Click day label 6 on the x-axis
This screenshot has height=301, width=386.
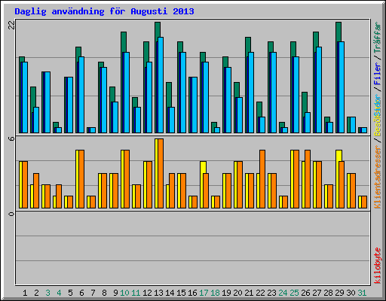point(81,293)
